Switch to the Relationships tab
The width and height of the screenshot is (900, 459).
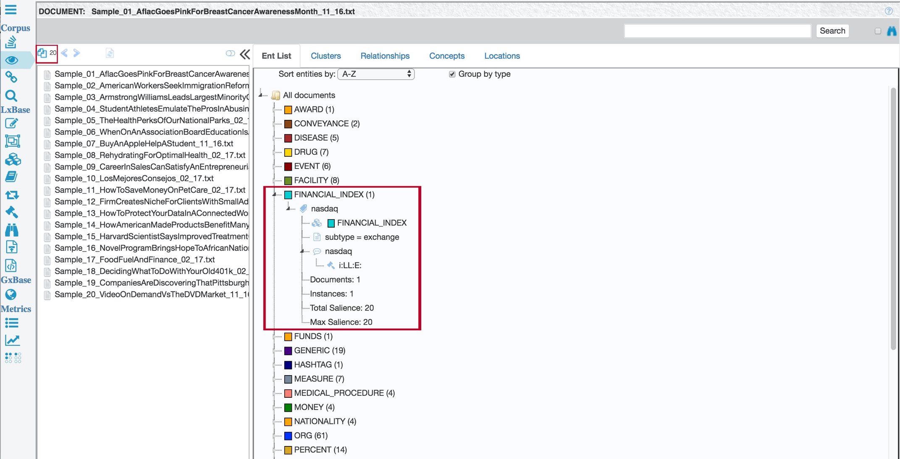coord(385,56)
